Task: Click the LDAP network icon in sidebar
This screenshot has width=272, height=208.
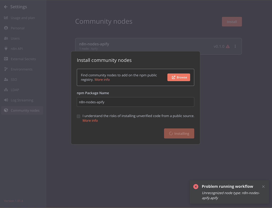Action: [6, 90]
